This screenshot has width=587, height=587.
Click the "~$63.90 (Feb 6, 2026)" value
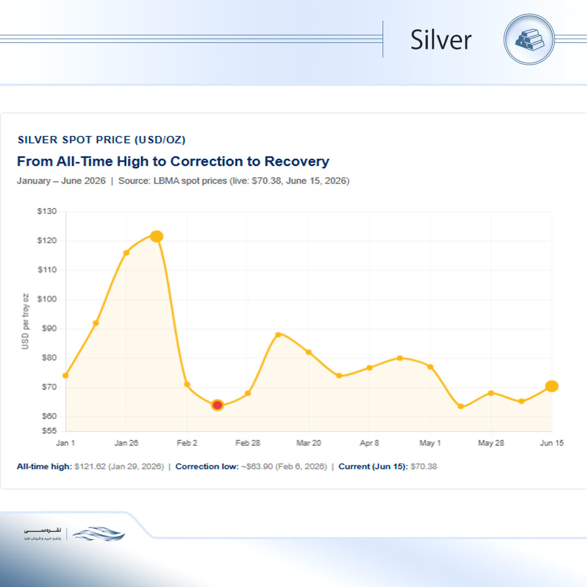click(x=284, y=466)
